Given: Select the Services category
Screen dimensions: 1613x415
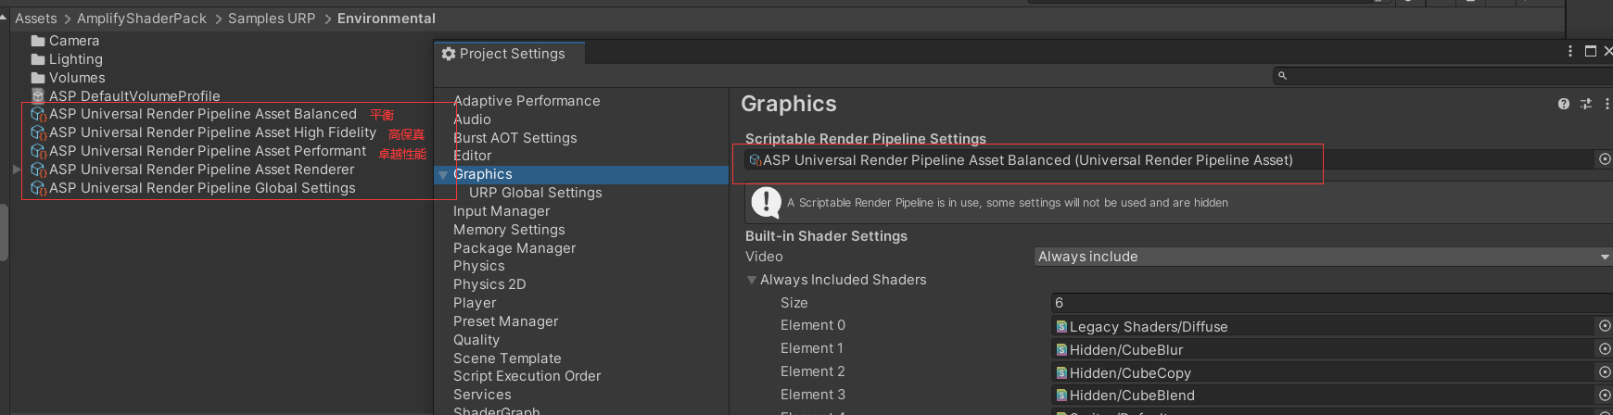Looking at the screenshot, I should (x=482, y=395).
